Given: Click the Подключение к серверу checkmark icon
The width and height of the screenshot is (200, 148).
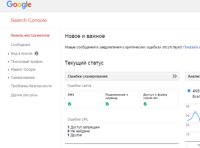Looking at the screenshot, I should tap(107, 104).
